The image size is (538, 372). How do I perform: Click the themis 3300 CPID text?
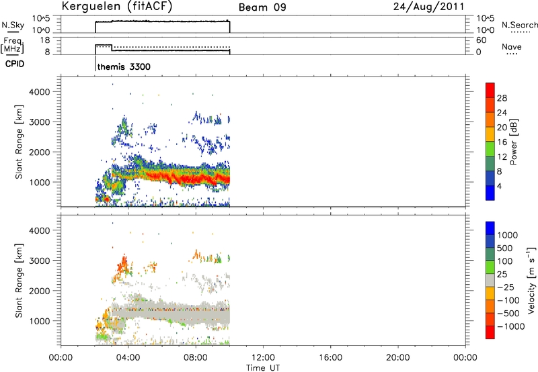pos(124,66)
